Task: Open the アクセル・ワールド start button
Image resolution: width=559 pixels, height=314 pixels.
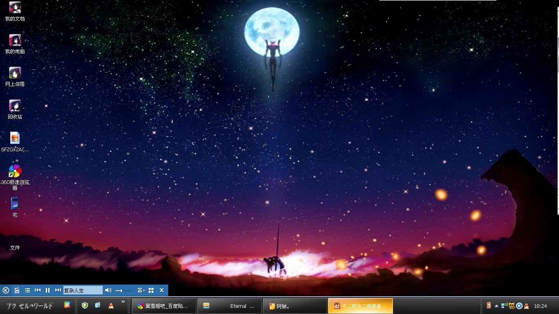Action: (29, 306)
